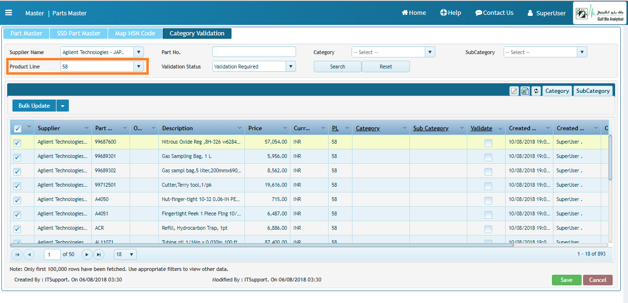Click the edit note pencil icon
Screen dimensions: 628x303
pos(514,91)
